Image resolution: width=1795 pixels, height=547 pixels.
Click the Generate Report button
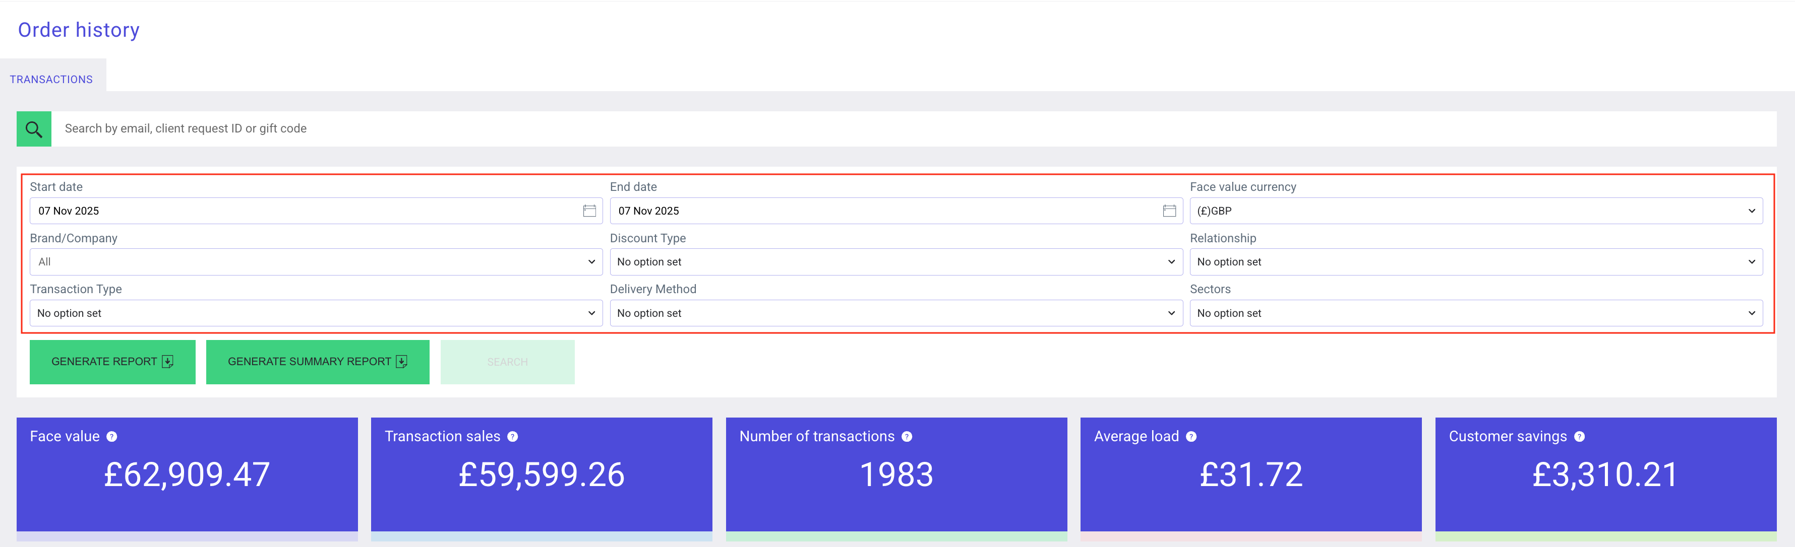click(112, 361)
